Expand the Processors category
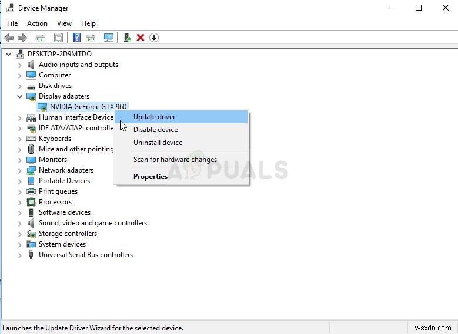The image size is (458, 334). point(19,202)
